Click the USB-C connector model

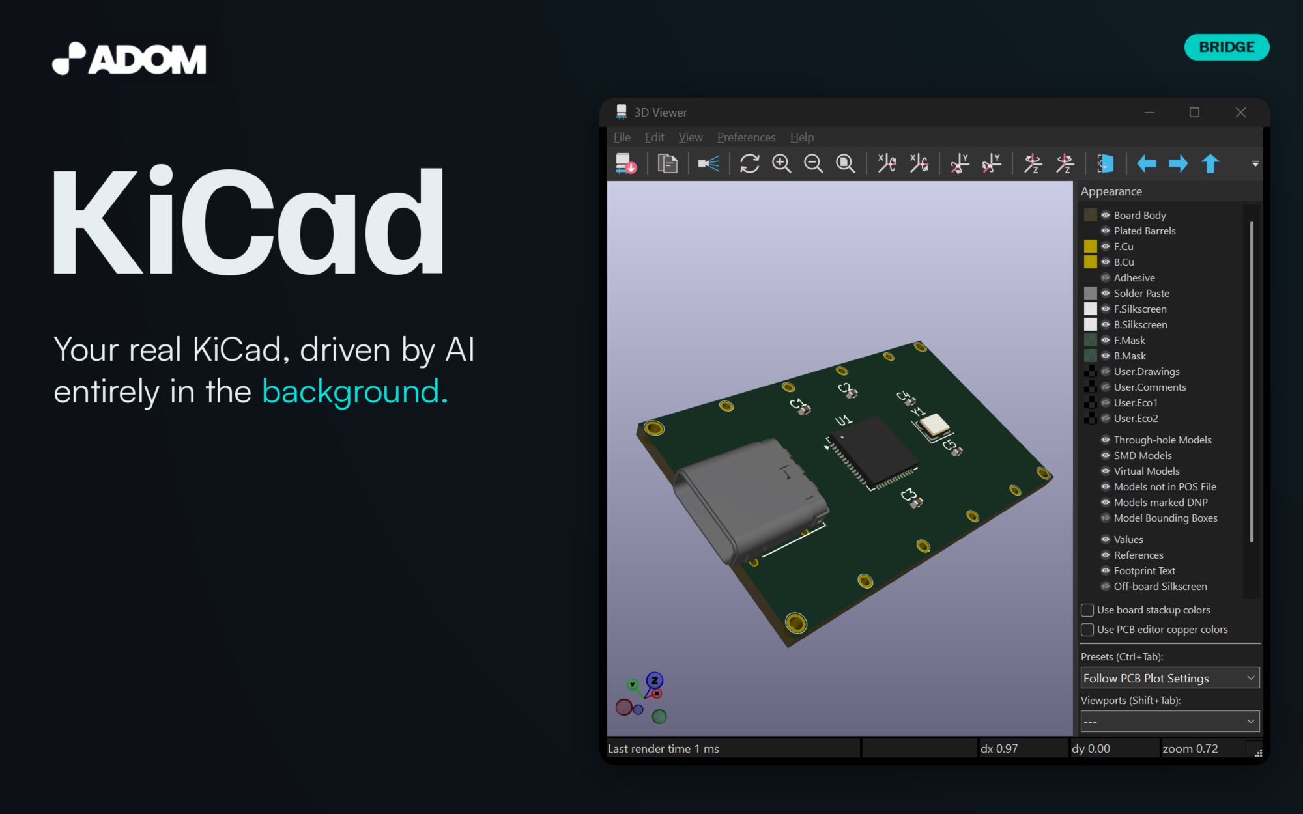point(749,500)
